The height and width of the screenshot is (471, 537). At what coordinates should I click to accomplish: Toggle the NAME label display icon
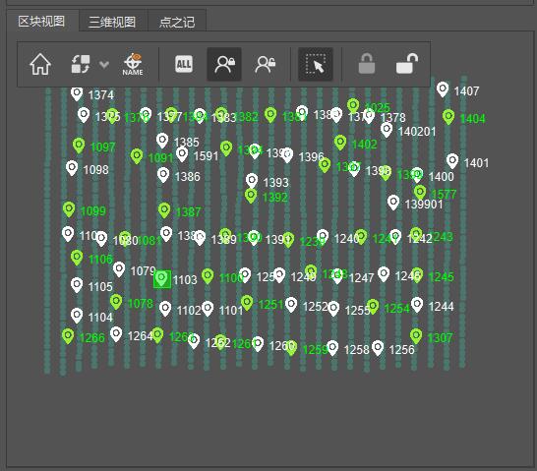(x=133, y=64)
